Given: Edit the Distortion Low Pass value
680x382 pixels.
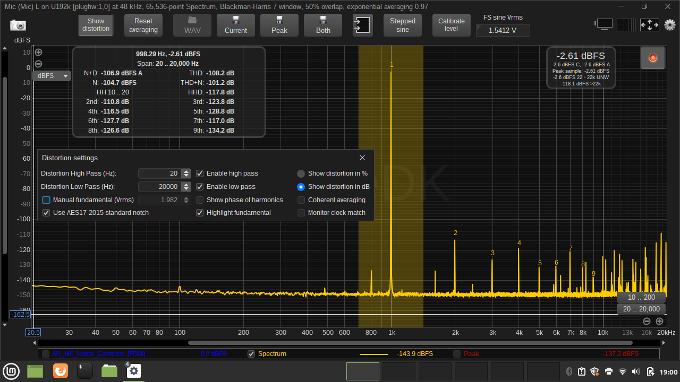Looking at the screenshot, I should [159, 187].
